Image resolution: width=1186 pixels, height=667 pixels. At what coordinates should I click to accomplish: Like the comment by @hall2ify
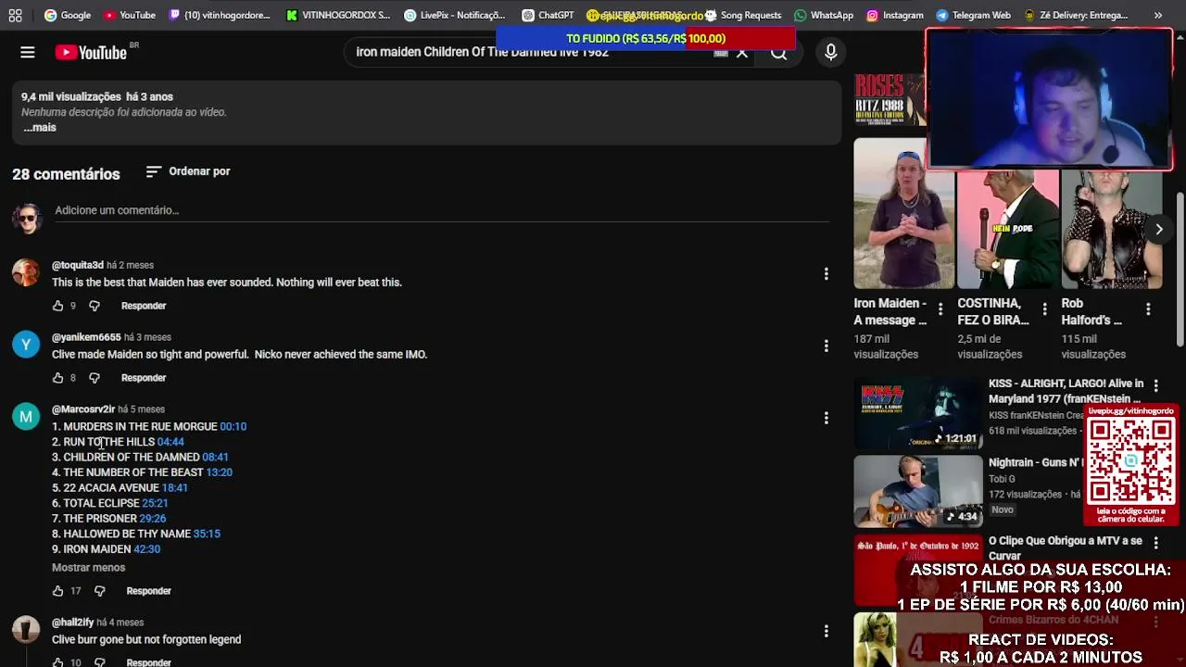[x=57, y=662]
